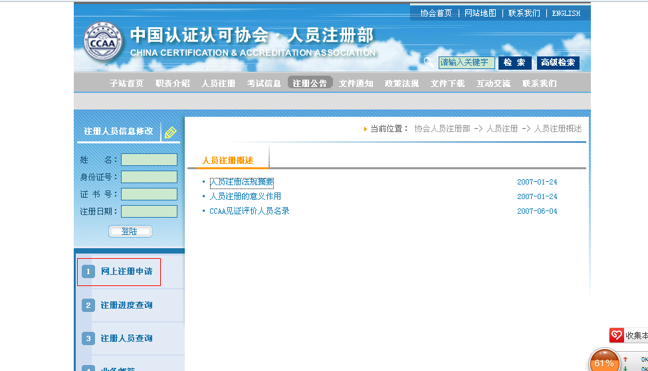Click the magnifier search icon
The image size is (648, 371).
(428, 62)
